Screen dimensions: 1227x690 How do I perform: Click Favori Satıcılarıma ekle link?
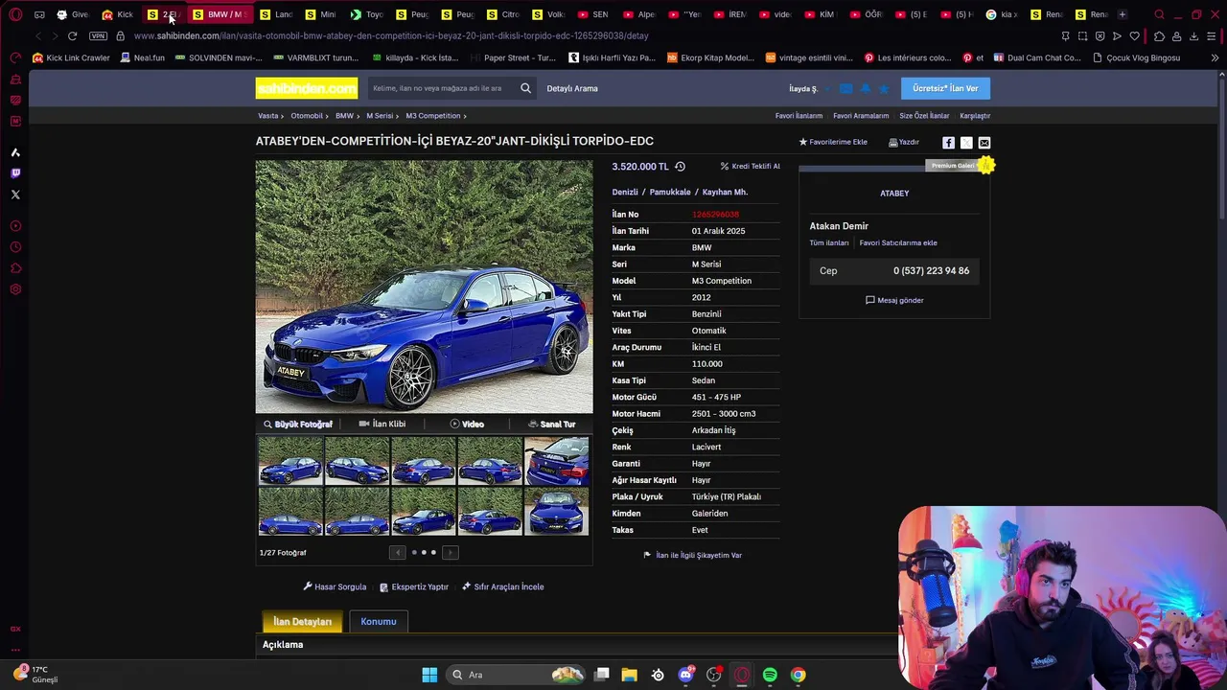pos(898,242)
